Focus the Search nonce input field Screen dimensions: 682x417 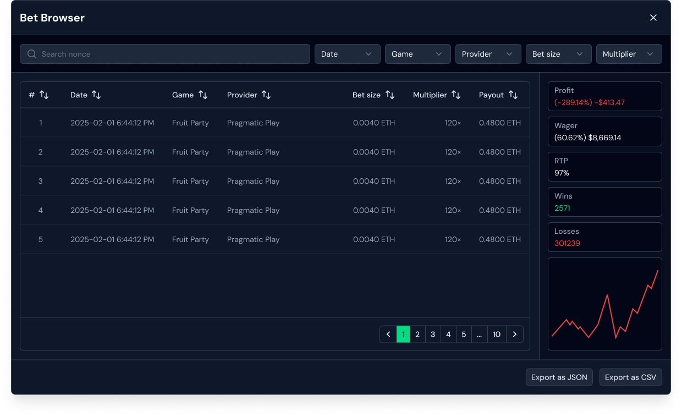(165, 54)
